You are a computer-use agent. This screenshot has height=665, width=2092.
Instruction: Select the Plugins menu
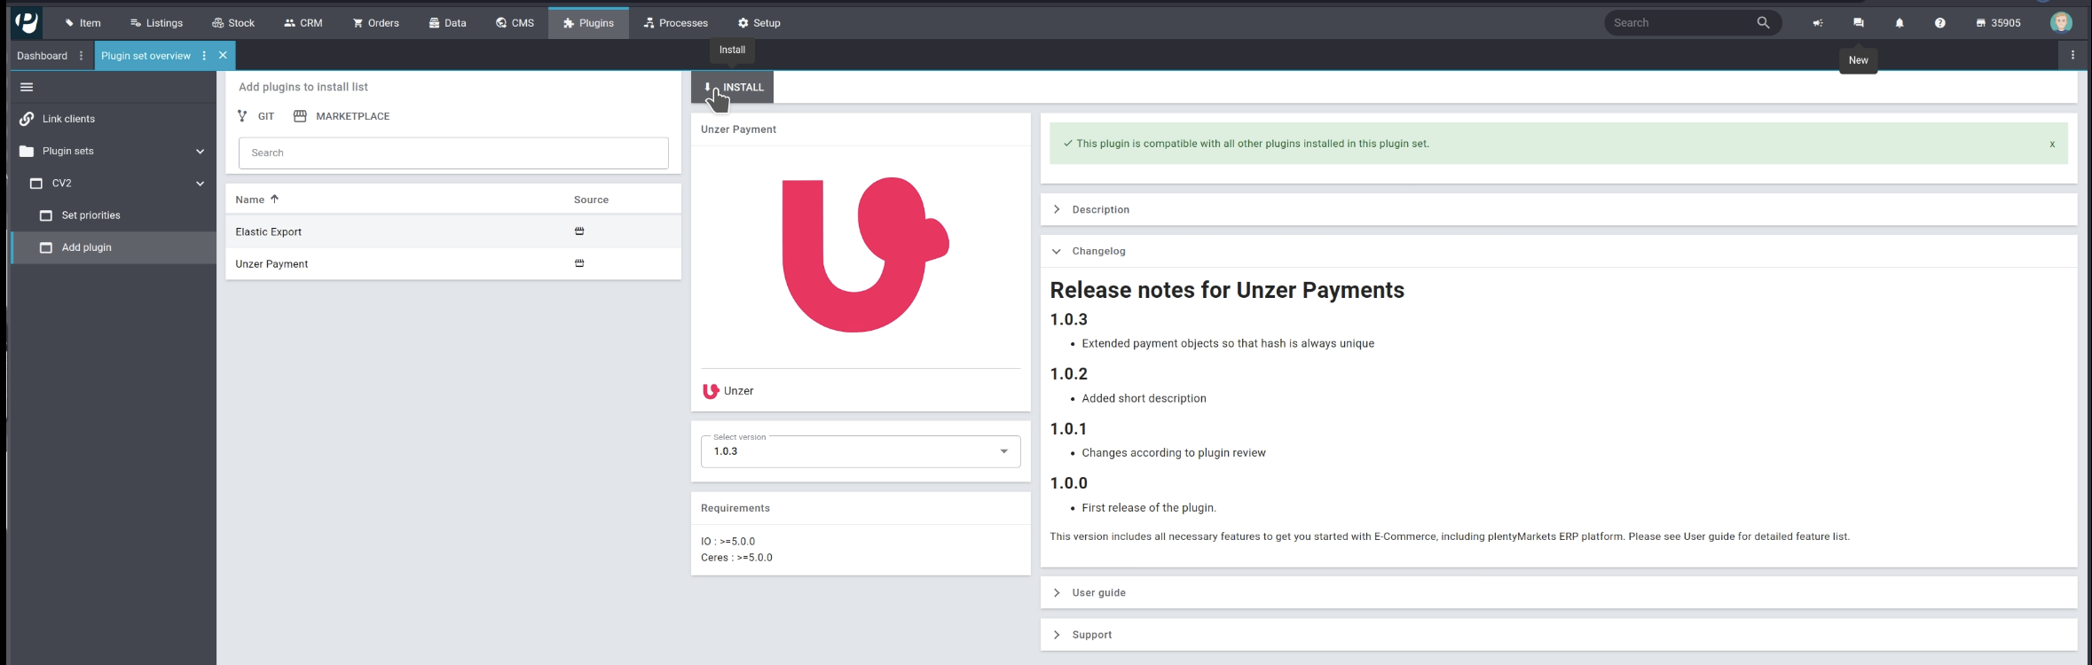point(588,23)
